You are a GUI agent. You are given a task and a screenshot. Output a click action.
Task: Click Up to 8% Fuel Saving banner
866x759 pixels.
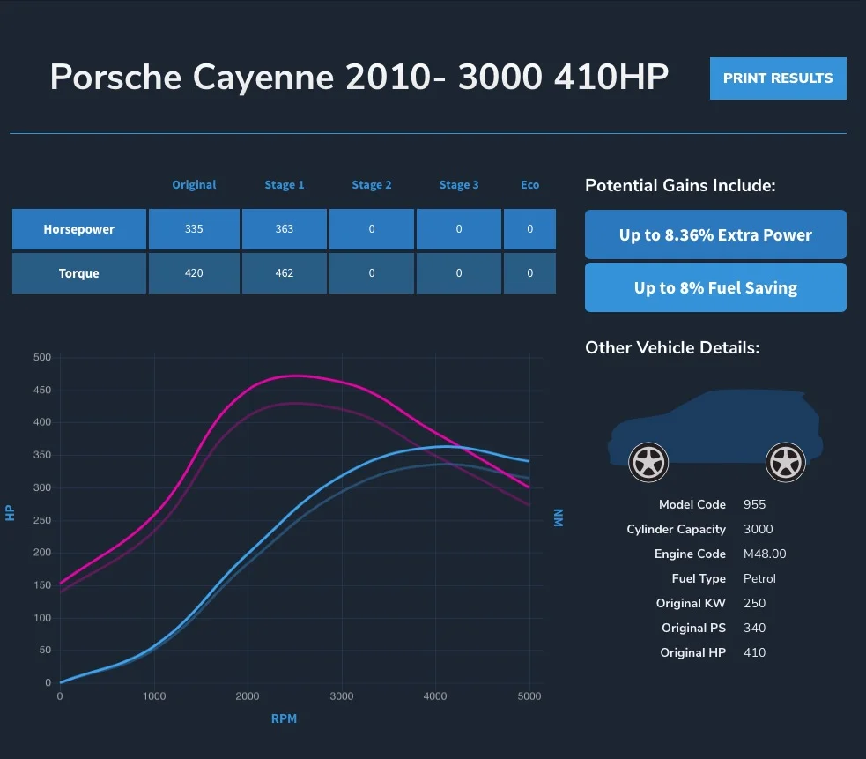715,287
